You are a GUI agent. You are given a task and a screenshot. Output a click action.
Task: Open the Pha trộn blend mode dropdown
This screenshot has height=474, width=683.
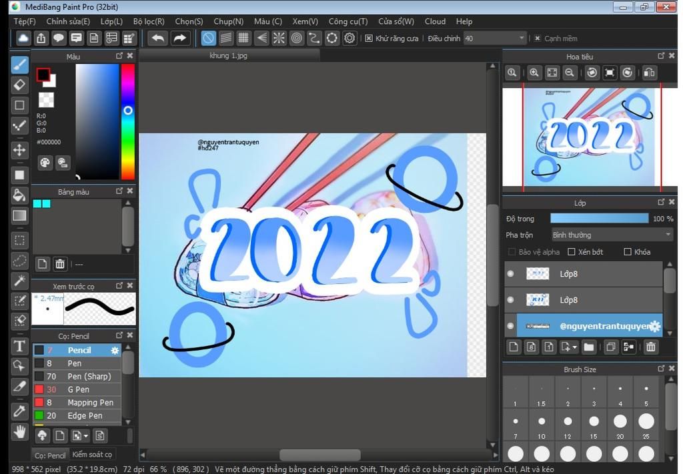(x=612, y=235)
